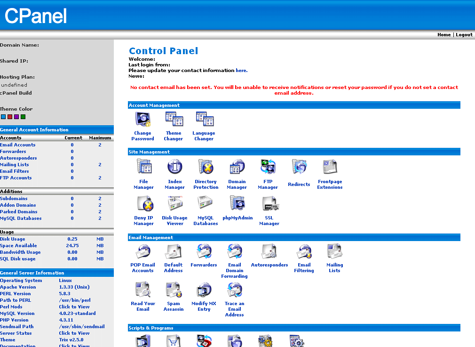Open the MySQL Databases icon
This screenshot has height=347, width=475.
pyautogui.click(x=206, y=203)
